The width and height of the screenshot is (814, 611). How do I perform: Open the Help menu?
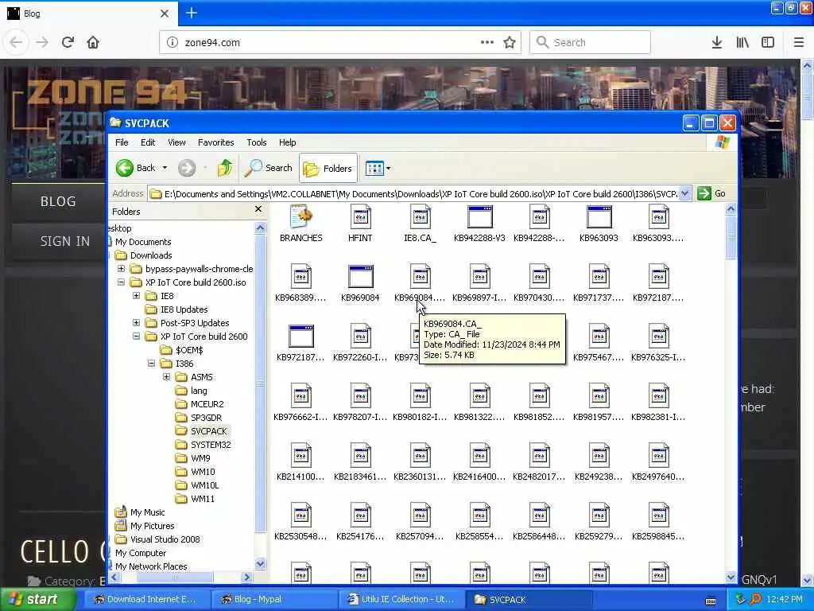(x=287, y=142)
